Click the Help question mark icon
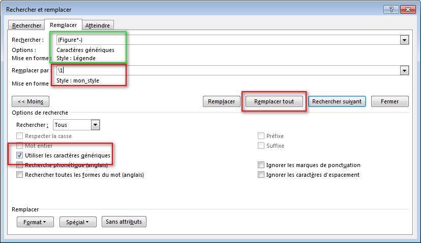The image size is (421, 243). point(390,9)
